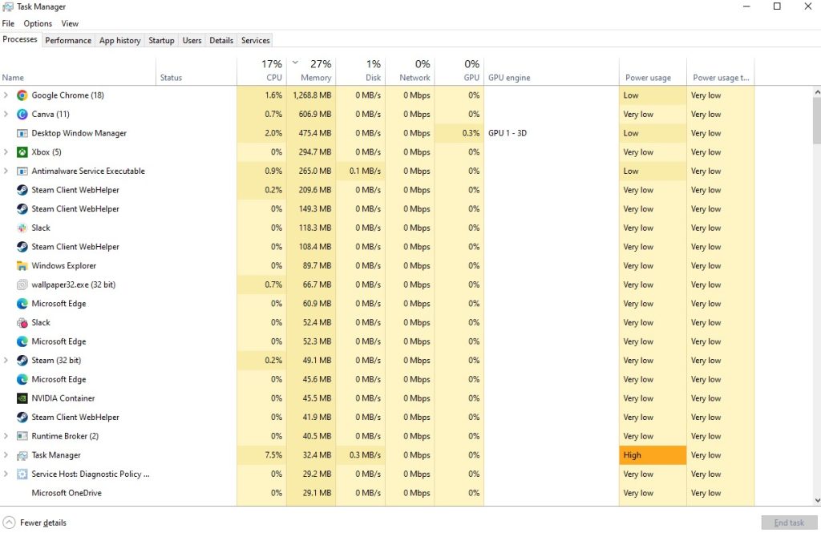Click the Edge icon in the 60.9 MB row
The width and height of the screenshot is (821, 537).
(x=22, y=304)
